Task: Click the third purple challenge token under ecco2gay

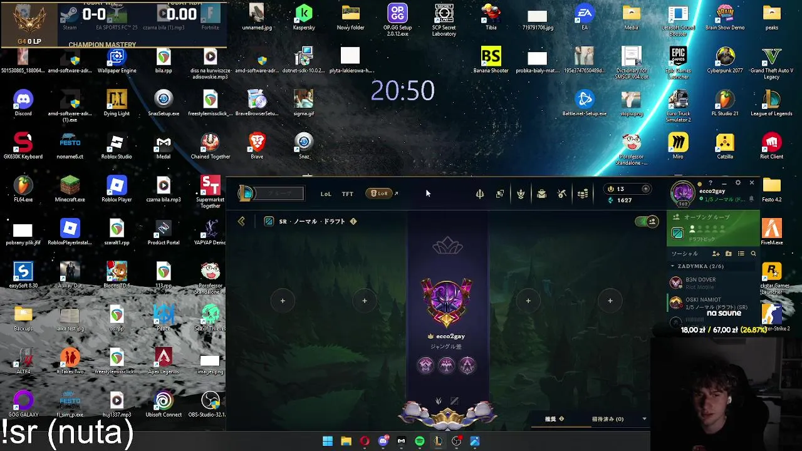Action: tap(467, 365)
